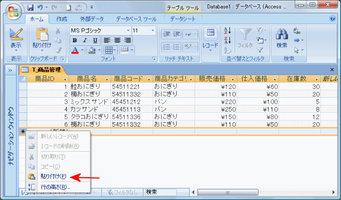Click the フィルタなし status button

coord(122,192)
